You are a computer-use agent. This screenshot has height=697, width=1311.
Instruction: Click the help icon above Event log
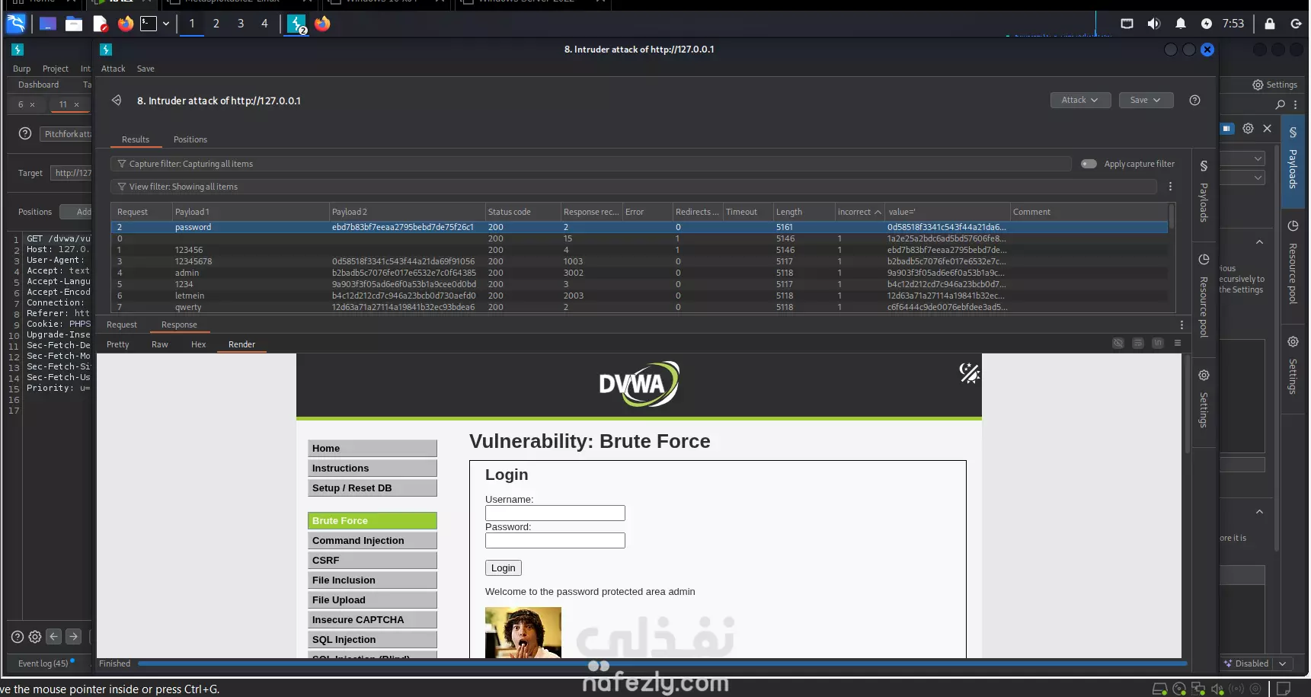18,637
